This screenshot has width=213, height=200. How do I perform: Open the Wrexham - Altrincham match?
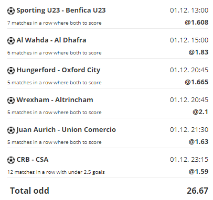tap(55, 100)
